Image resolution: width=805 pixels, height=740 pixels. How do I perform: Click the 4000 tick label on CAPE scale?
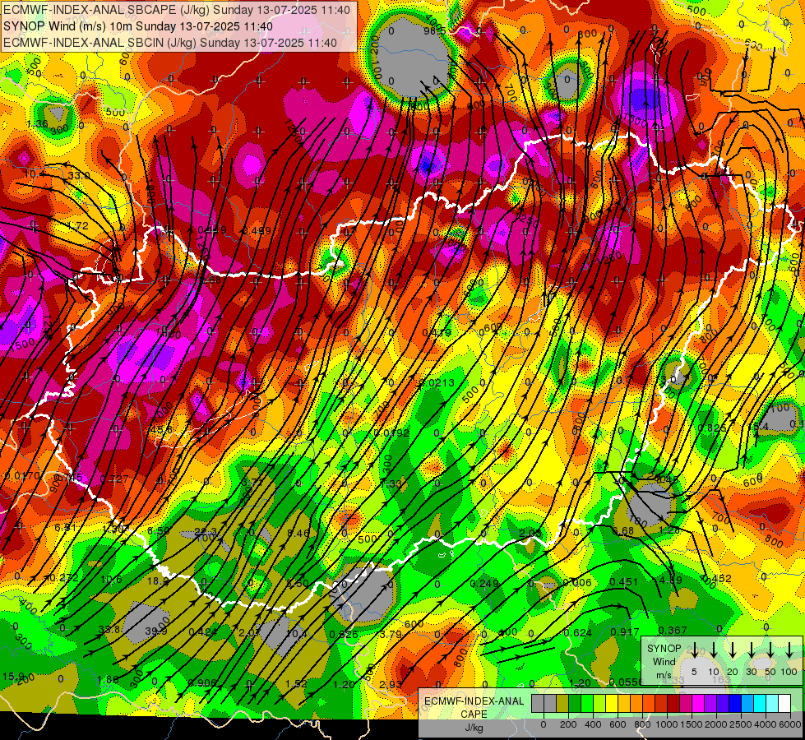pyautogui.click(x=766, y=724)
